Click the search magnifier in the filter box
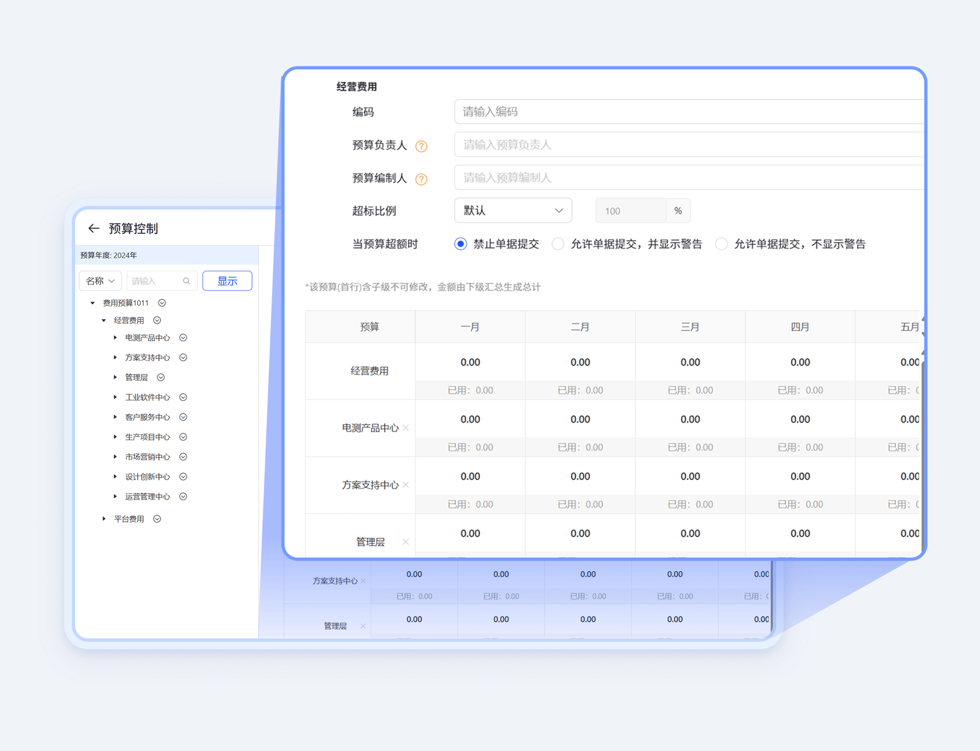This screenshot has height=751, width=980. pos(186,281)
